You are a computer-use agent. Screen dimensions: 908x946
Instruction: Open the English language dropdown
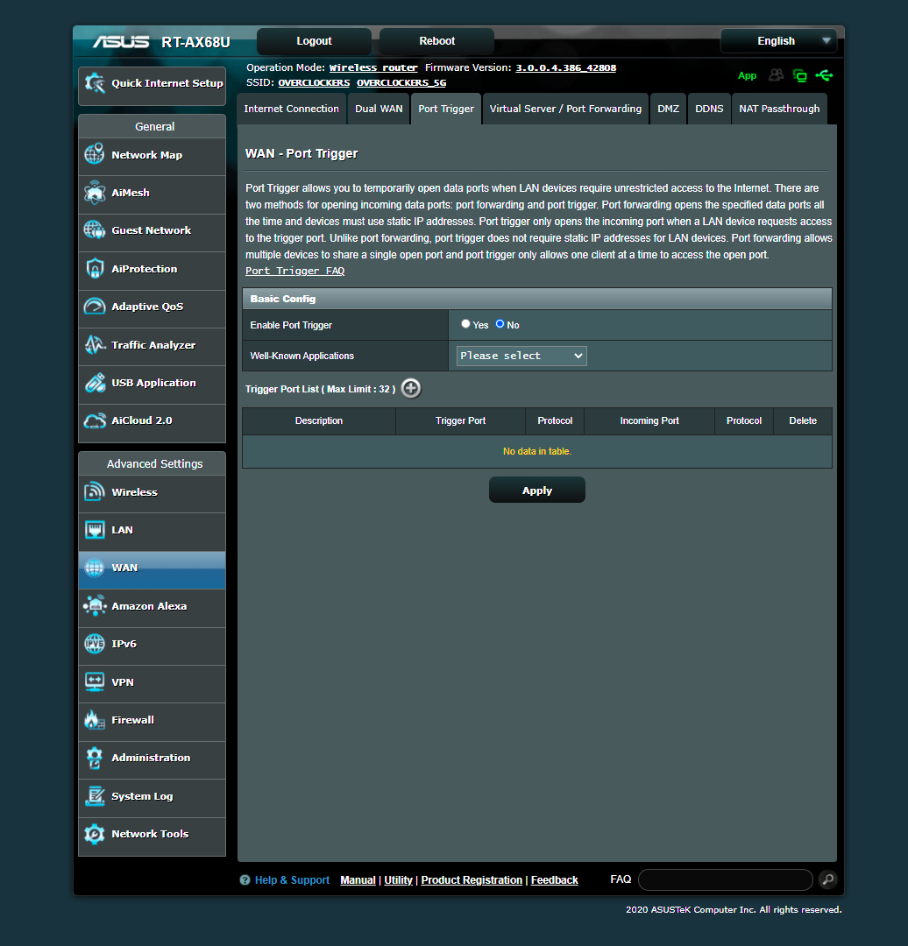[x=779, y=41]
